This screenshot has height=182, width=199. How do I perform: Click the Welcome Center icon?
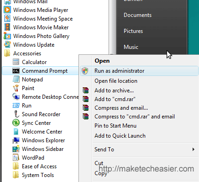coord(16,132)
